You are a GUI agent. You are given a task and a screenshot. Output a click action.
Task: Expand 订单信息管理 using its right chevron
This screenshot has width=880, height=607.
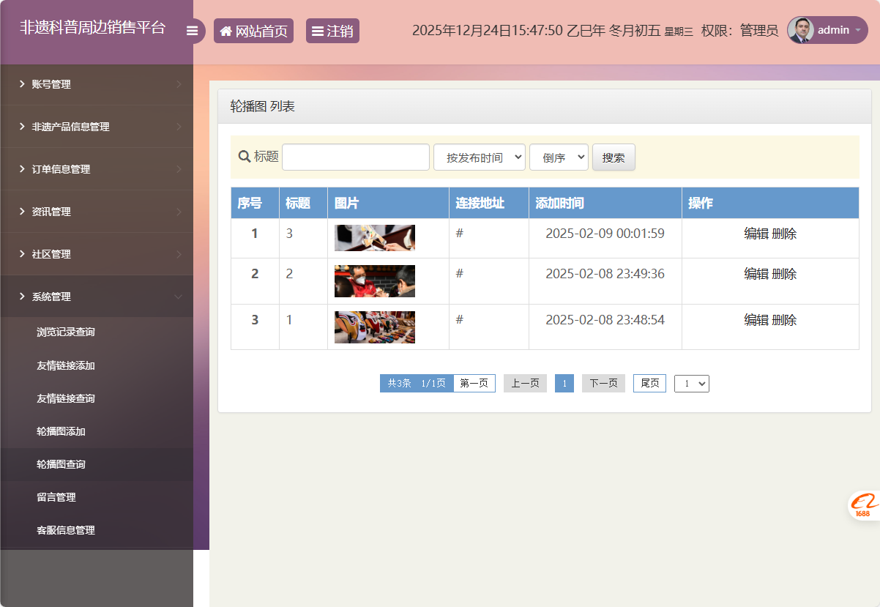click(x=179, y=169)
